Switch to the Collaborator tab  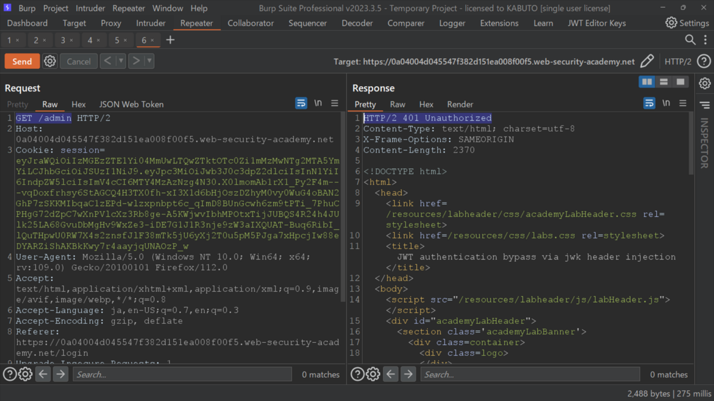(250, 23)
